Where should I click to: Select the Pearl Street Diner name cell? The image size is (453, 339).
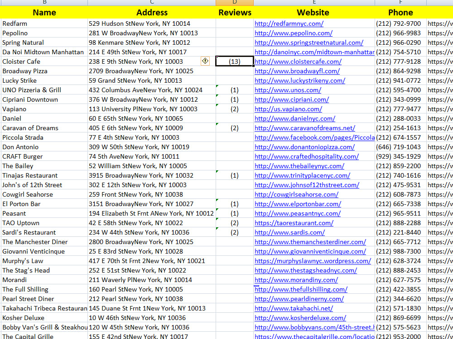click(44, 299)
